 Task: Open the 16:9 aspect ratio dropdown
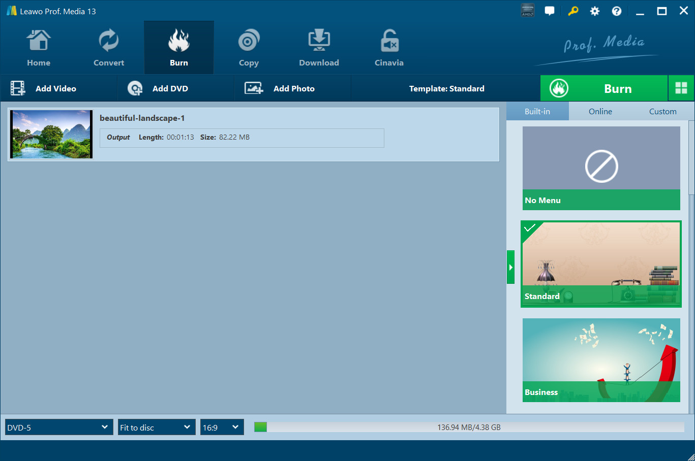pyautogui.click(x=222, y=427)
